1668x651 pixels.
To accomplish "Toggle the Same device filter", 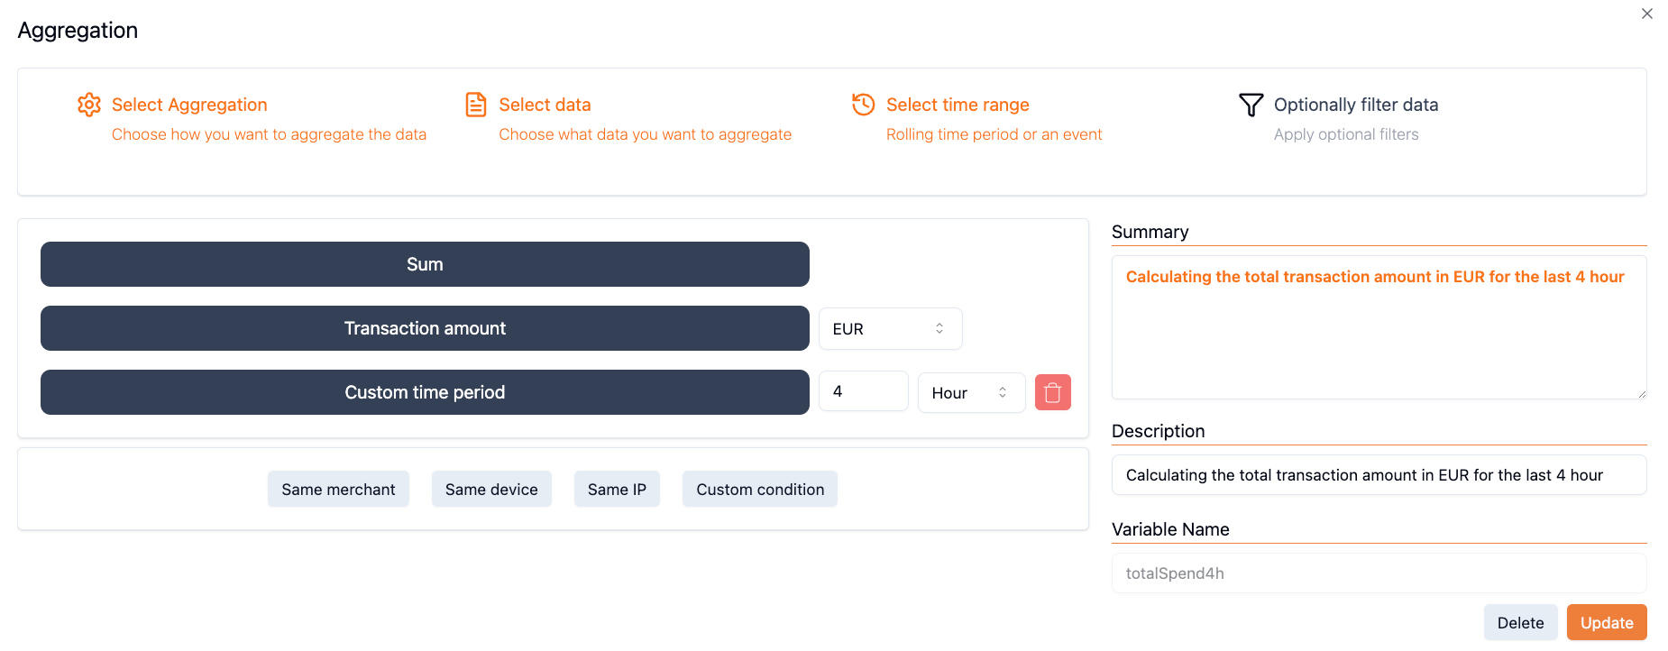I will 491,489.
